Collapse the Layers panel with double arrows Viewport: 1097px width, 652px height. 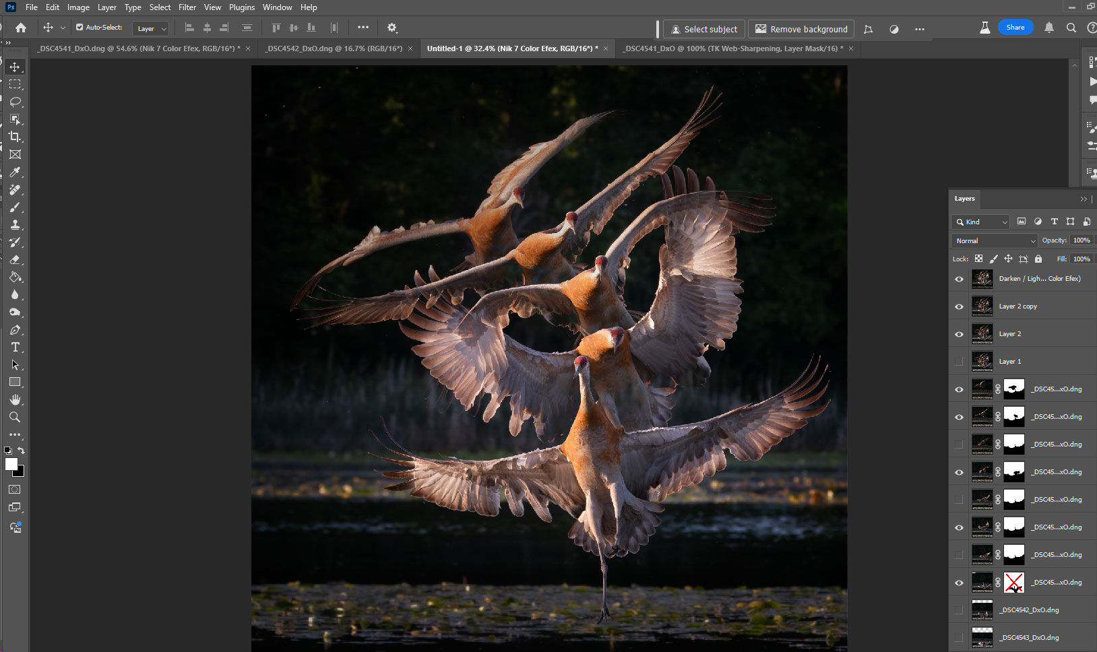(1084, 199)
